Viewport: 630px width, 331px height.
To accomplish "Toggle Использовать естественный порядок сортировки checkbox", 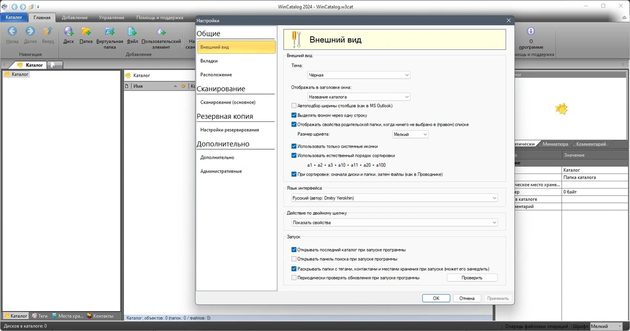I will [x=294, y=156].
